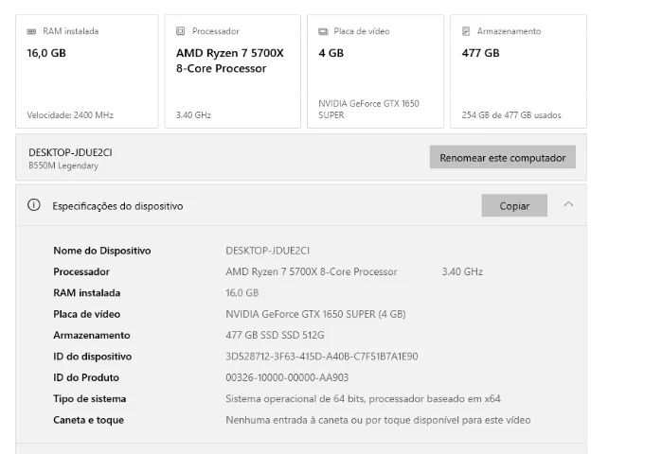Open the RAM instalada 16,0 GB card

87,71
